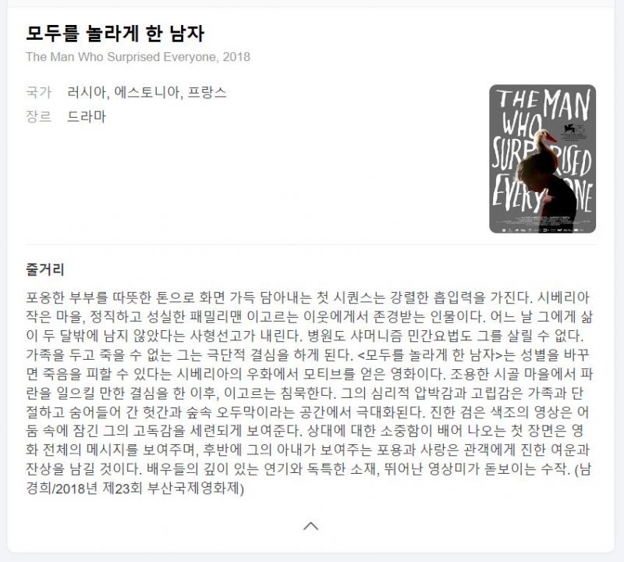Click the 국가 field label
This screenshot has width=624, height=562.
38,92
